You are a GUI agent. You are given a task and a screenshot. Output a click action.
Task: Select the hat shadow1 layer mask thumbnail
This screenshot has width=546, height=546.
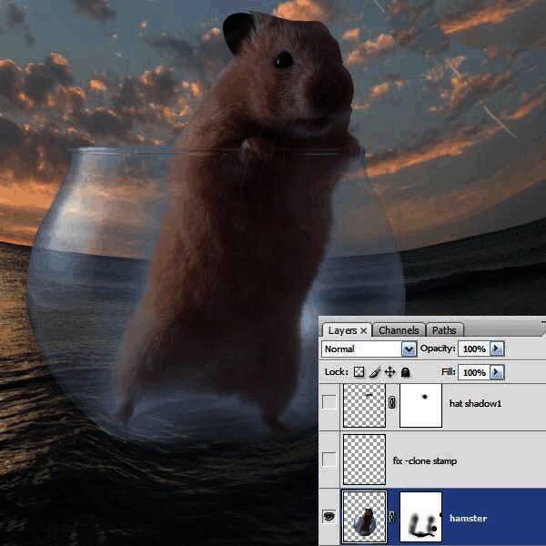[420, 404]
